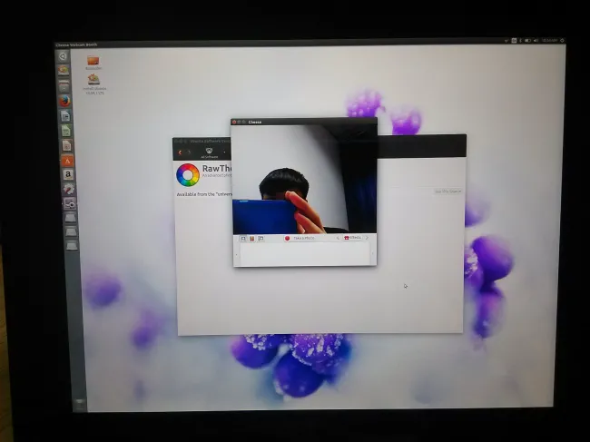Image resolution: width=590 pixels, height=442 pixels.
Task: Switch Cheese to Video mode
Action: (x=251, y=238)
